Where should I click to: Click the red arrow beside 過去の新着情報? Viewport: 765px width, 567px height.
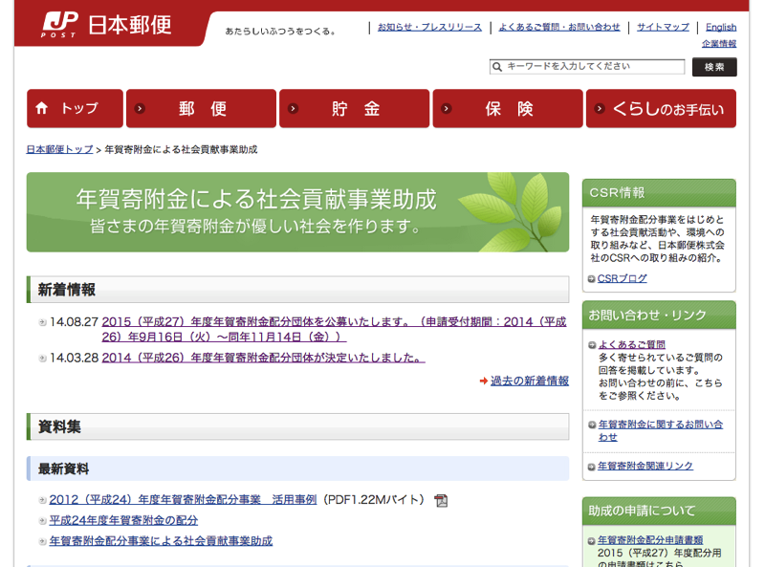click(484, 381)
